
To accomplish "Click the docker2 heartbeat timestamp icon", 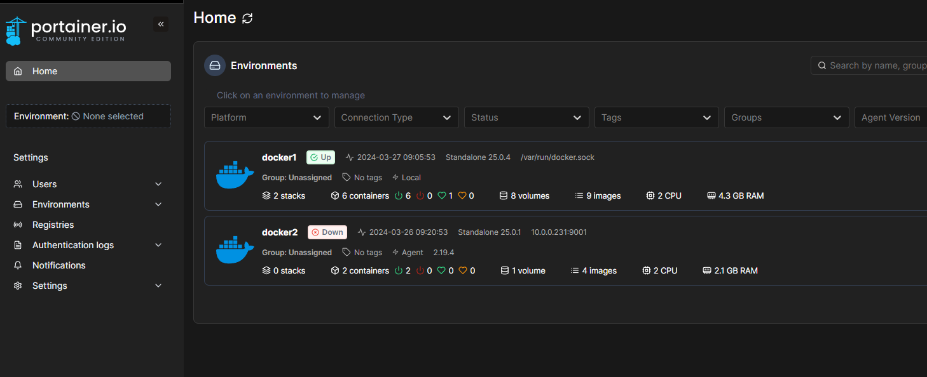I will 362,232.
